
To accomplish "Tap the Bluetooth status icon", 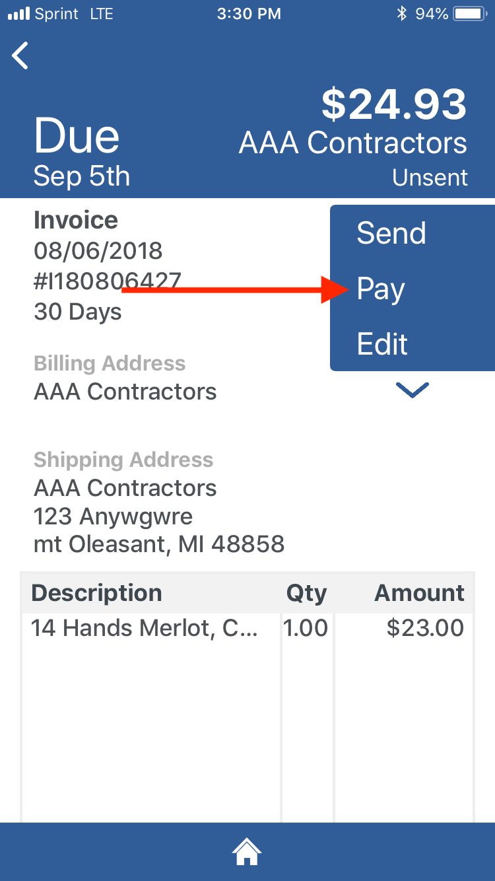I will coord(401,14).
